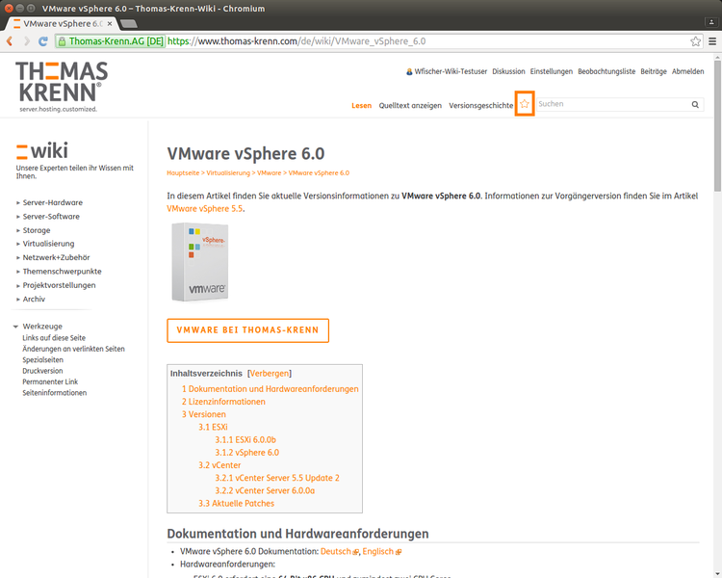Open Links auf diese Seite
The width and height of the screenshot is (722, 578).
point(54,338)
